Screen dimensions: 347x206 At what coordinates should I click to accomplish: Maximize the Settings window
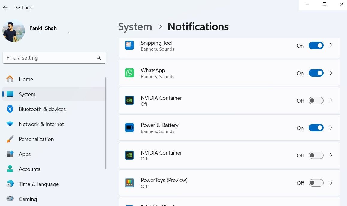(325, 4)
